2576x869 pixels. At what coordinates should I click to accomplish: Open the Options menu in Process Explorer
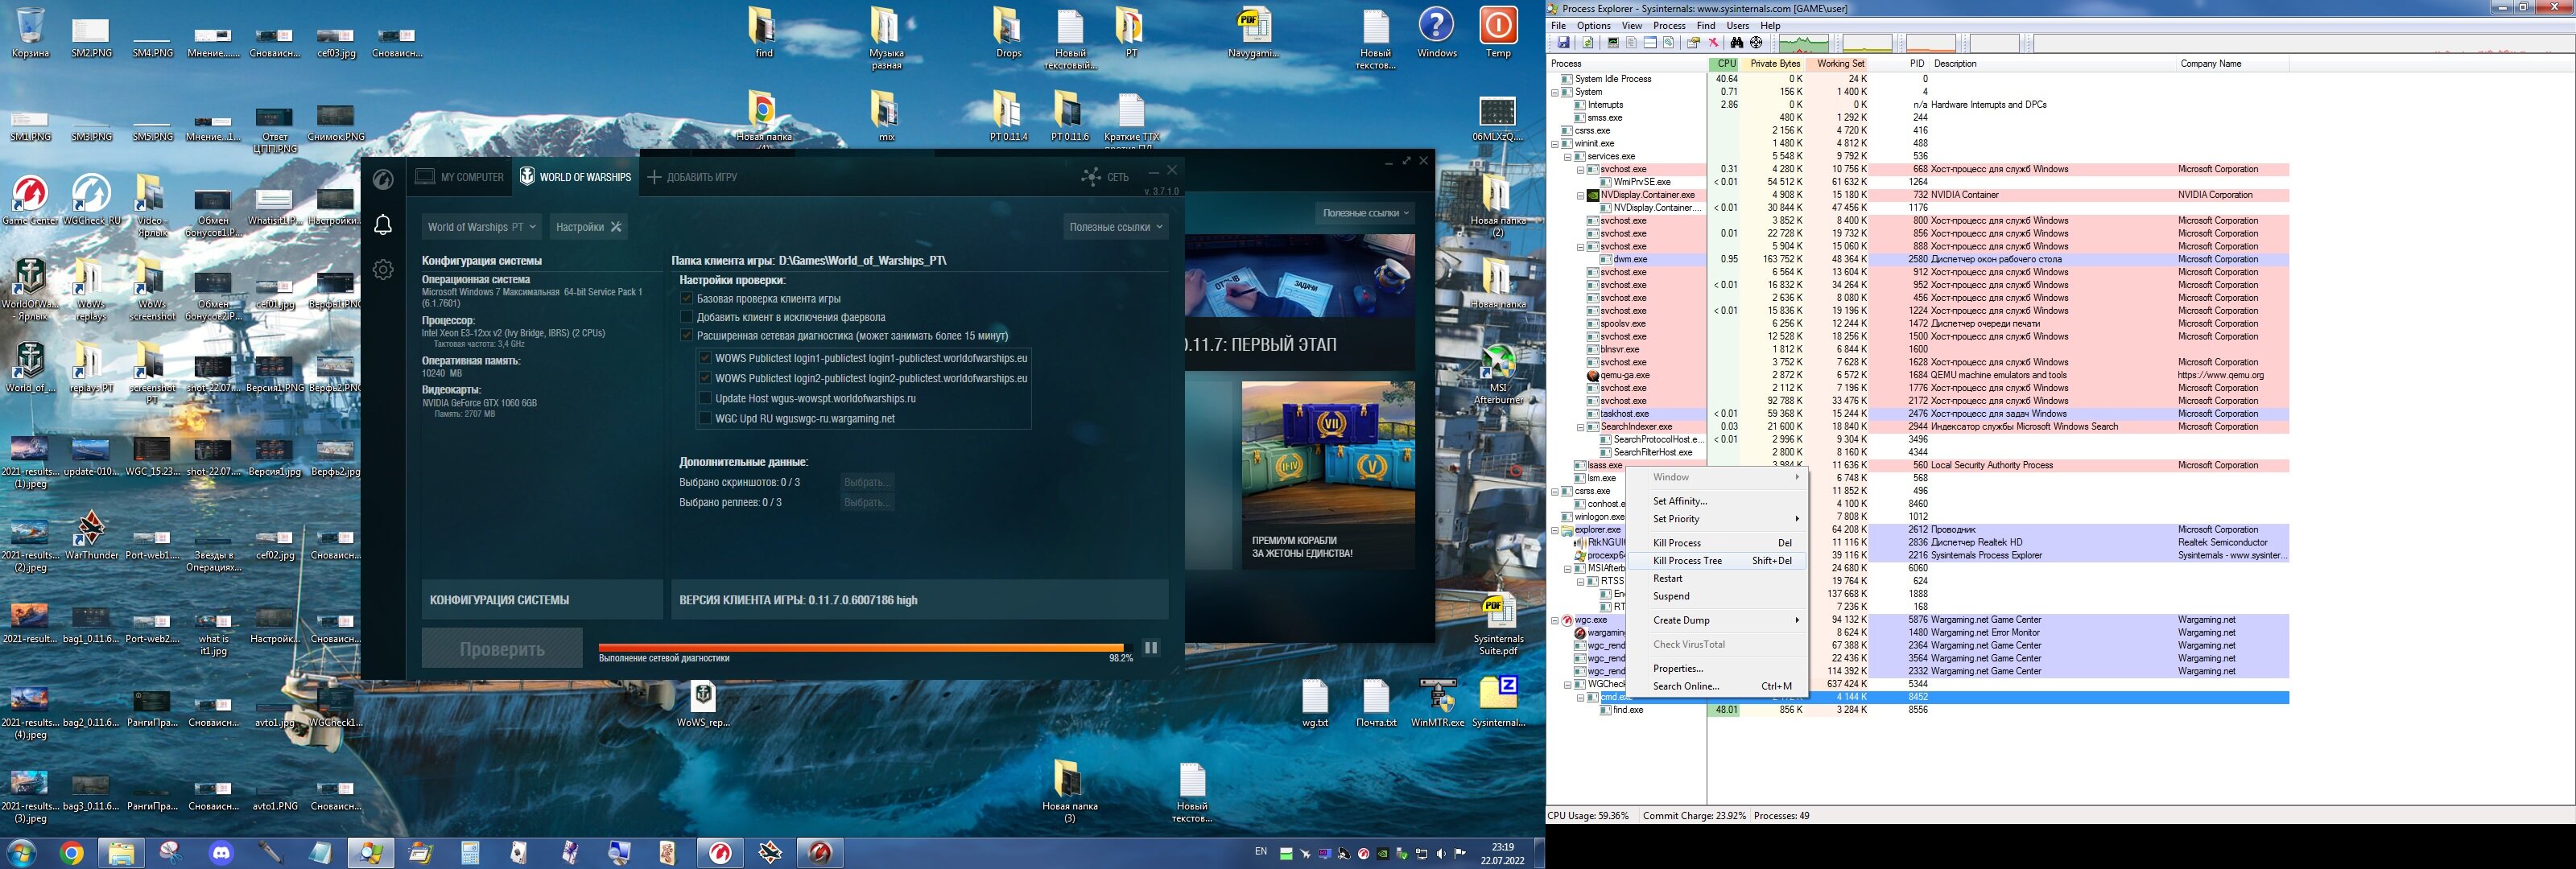tap(1593, 26)
